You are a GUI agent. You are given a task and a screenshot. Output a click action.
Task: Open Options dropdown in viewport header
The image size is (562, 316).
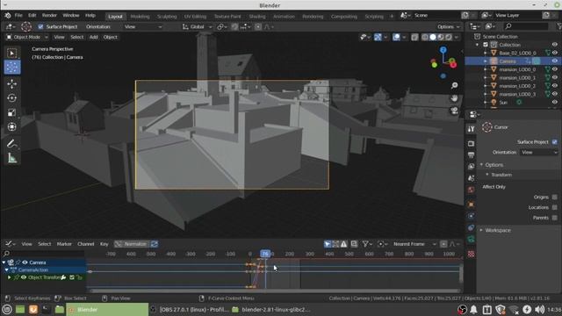click(448, 27)
